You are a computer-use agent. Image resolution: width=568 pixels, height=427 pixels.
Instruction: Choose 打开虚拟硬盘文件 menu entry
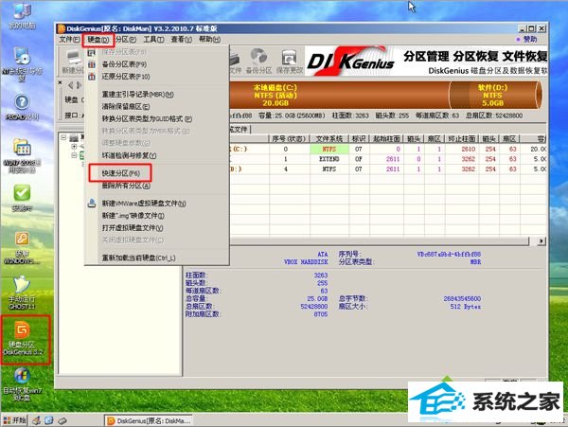(133, 228)
